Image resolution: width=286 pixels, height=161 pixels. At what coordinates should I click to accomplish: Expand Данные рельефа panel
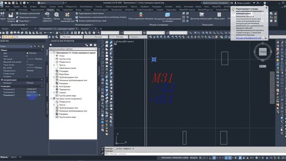19,25
